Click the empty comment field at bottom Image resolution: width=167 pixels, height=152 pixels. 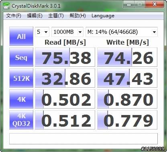(83, 139)
